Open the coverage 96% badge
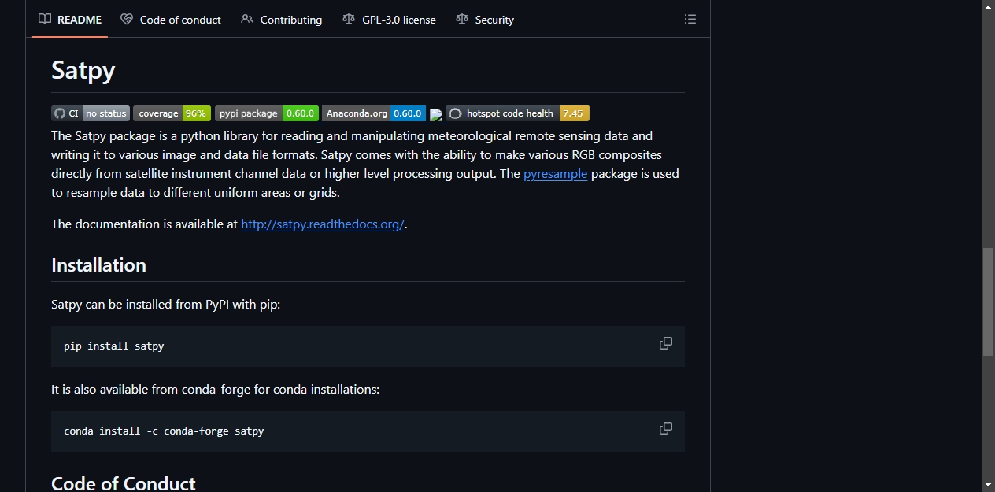The height and width of the screenshot is (492, 995). (x=172, y=113)
